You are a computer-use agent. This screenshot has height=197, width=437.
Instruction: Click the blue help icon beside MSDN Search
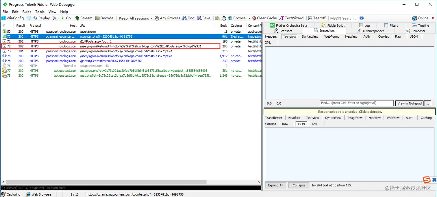point(362,18)
